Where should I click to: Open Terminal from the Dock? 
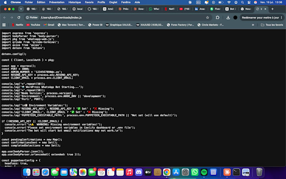tap(236, 172)
